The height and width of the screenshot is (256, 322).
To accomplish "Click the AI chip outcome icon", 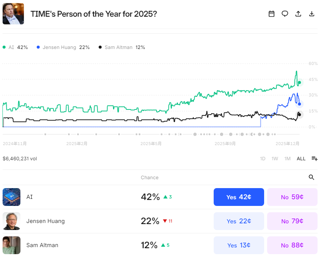I will pos(11,197).
